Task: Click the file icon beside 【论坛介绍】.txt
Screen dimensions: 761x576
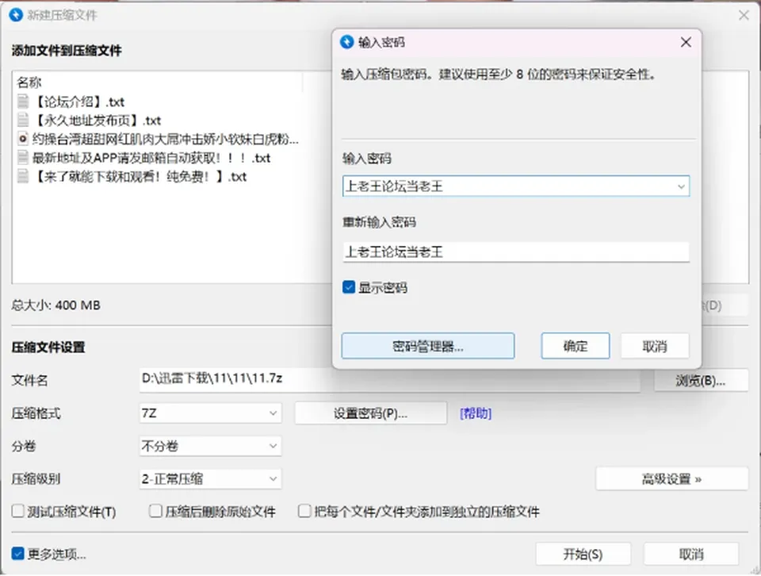Action: click(23, 102)
